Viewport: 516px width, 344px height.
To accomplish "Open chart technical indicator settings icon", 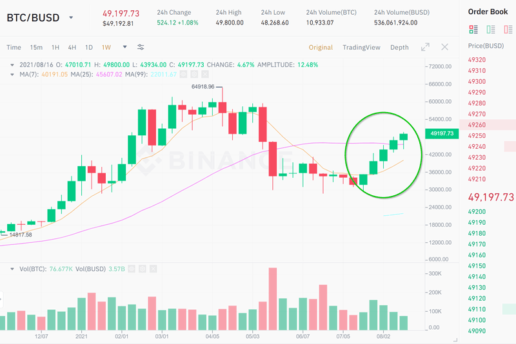I will (x=141, y=47).
